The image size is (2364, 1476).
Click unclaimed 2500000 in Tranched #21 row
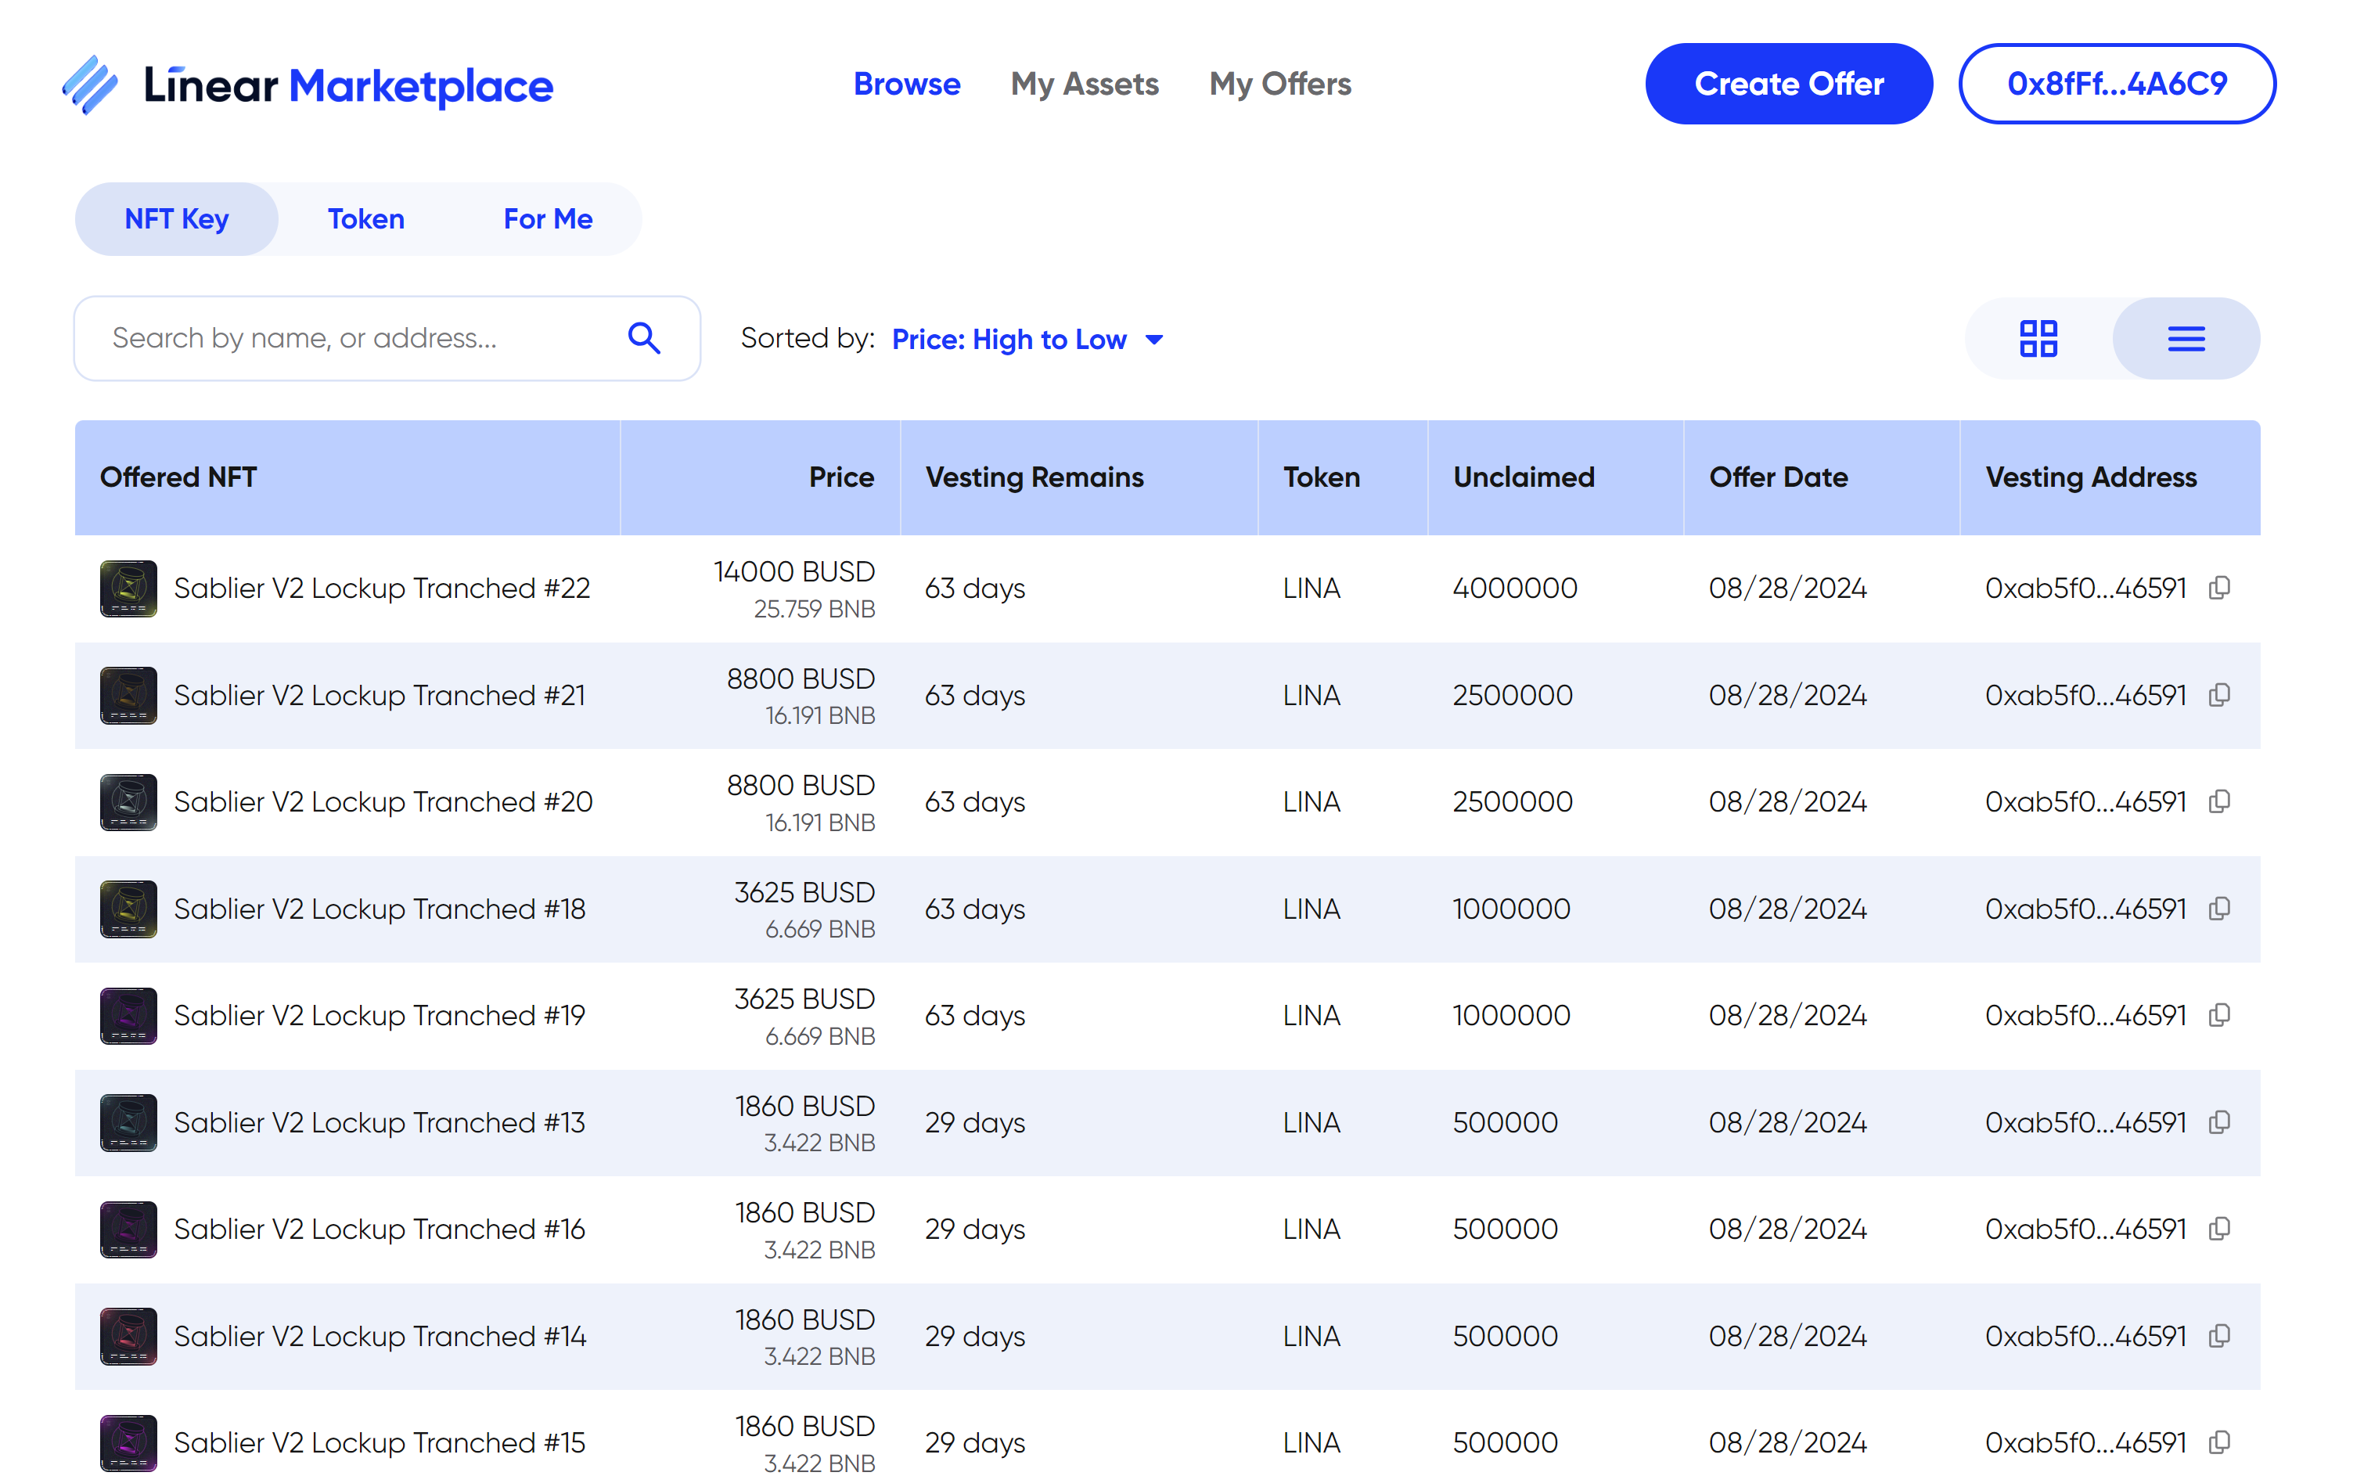click(x=1512, y=695)
